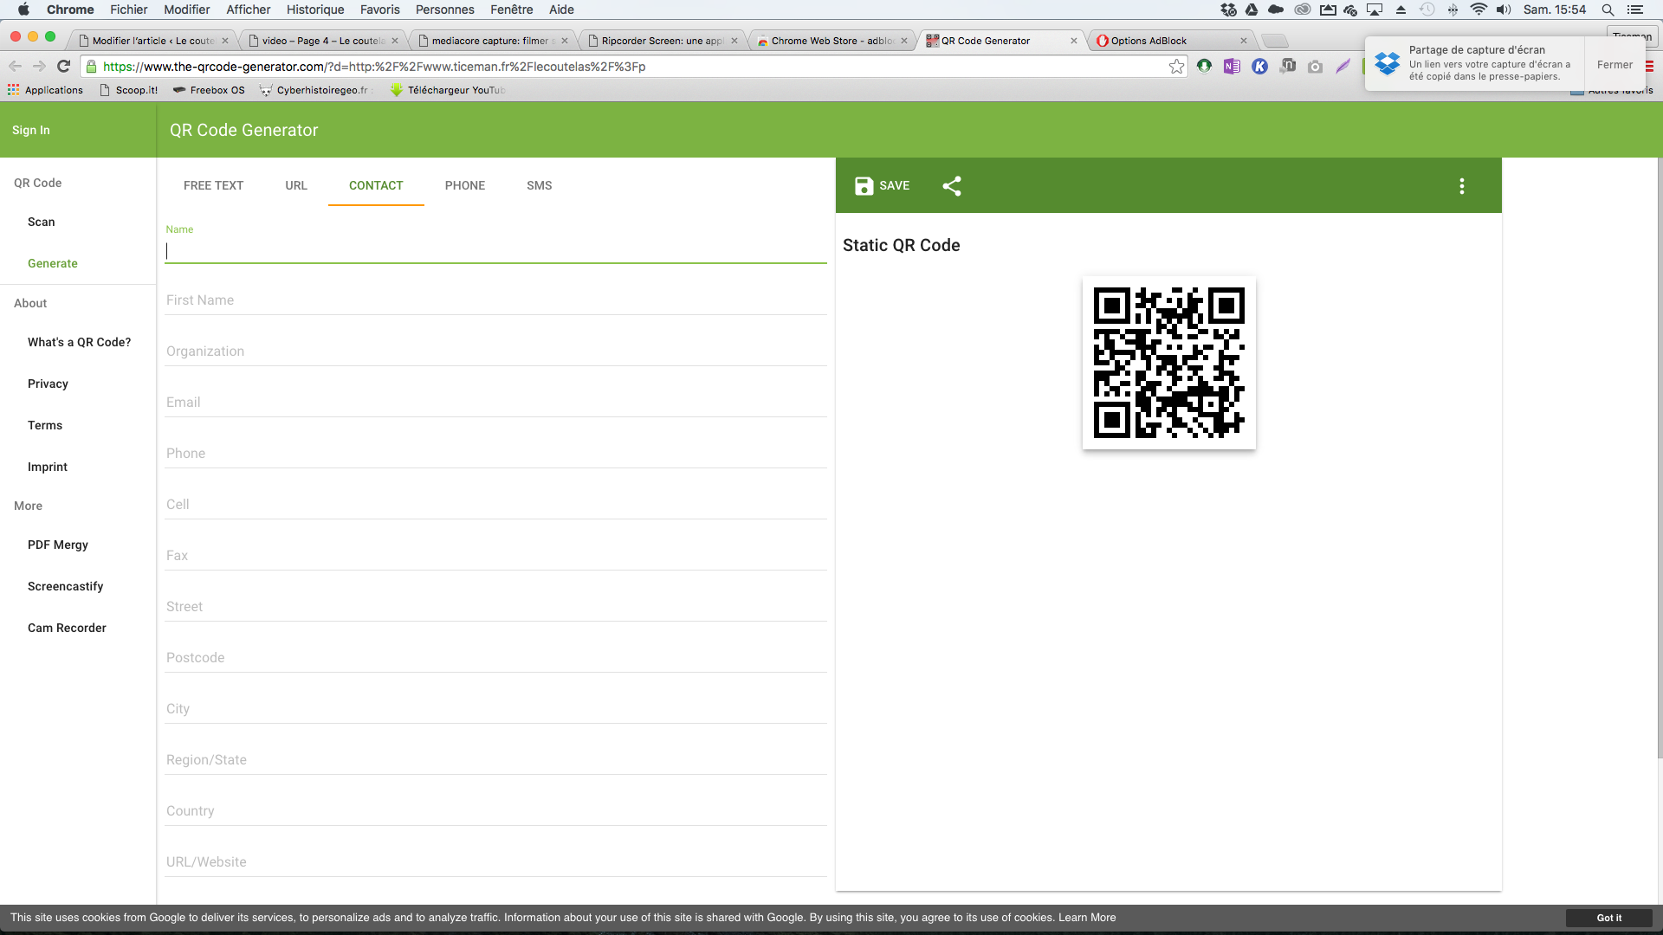Viewport: 1663px width, 935px height.
Task: Open the Fichier menu
Action: (129, 10)
